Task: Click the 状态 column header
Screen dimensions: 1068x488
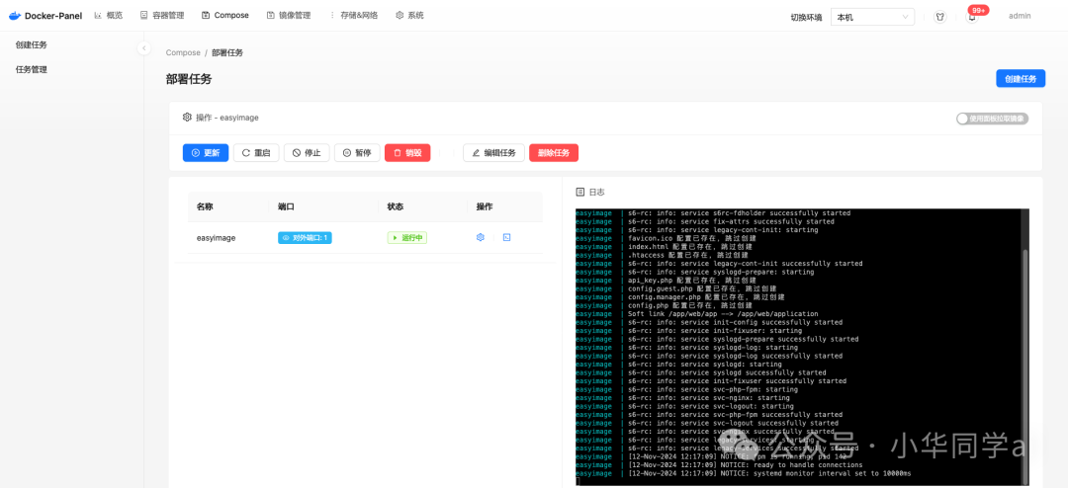Action: 396,206
